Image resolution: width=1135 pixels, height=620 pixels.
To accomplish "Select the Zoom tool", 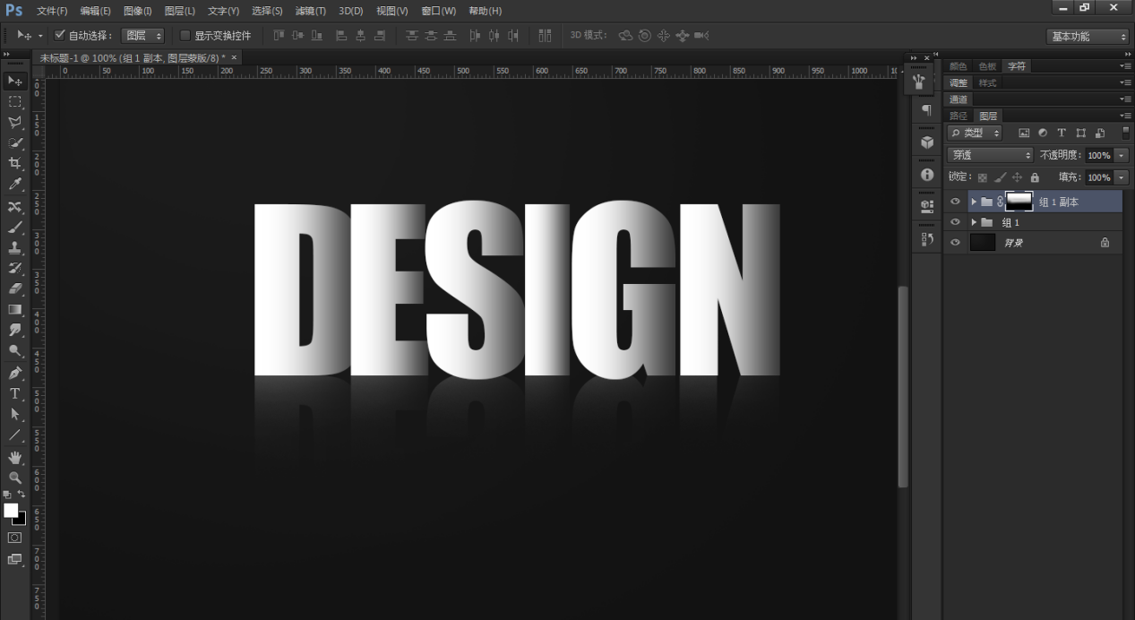I will pyautogui.click(x=15, y=478).
